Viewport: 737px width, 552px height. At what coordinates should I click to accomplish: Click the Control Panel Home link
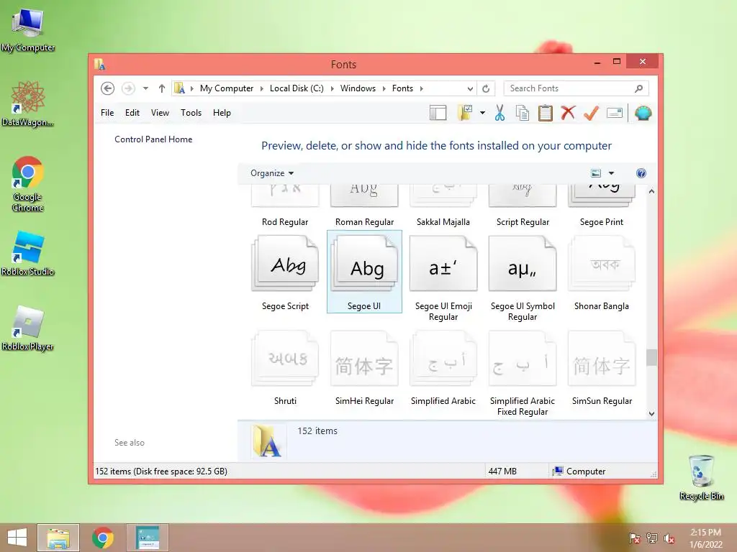tap(153, 139)
